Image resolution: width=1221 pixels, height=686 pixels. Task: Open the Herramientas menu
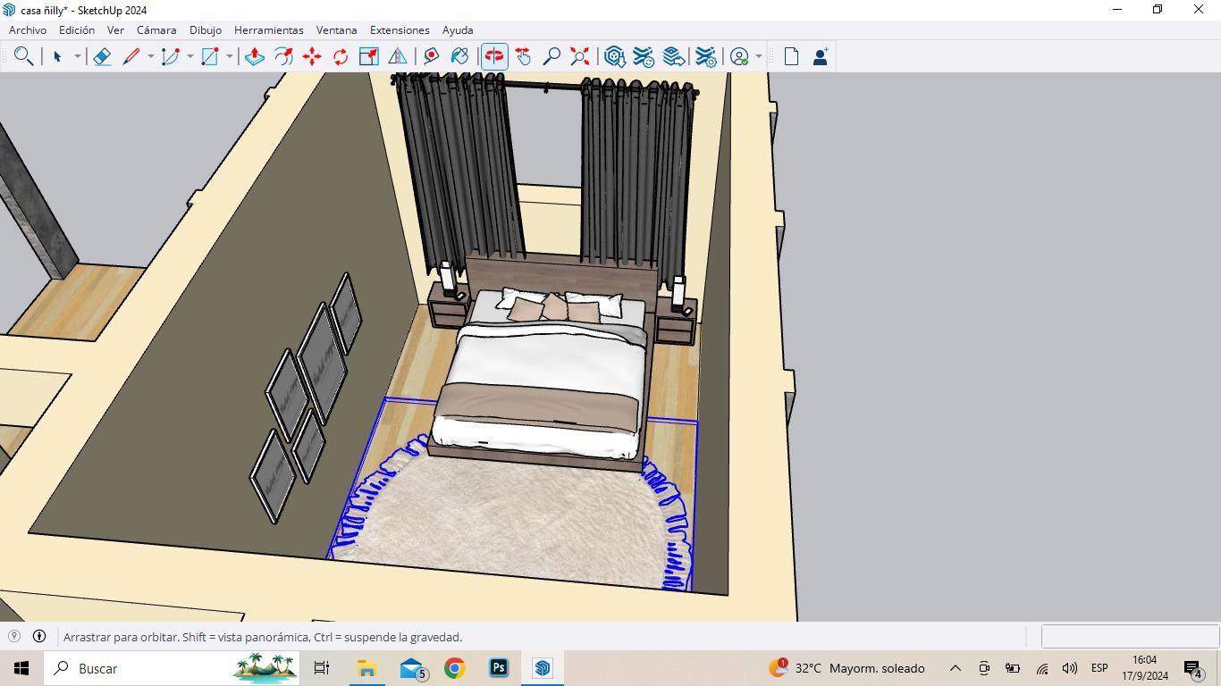[269, 29]
